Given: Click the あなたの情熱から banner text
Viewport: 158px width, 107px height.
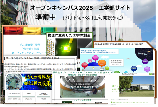Looking at the screenshot, I should tap(38, 77).
